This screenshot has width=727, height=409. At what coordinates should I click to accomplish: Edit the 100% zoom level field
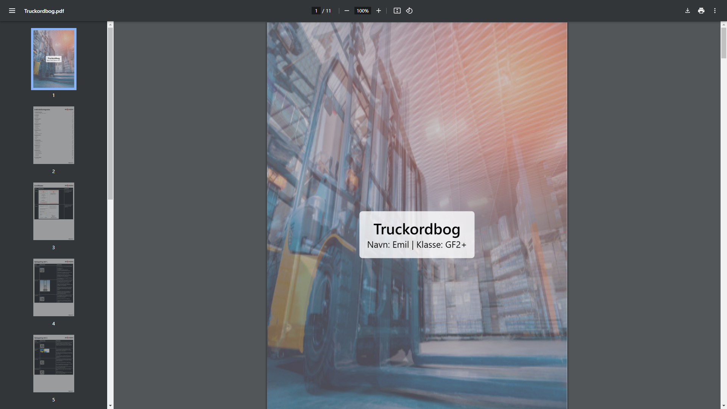(362, 11)
